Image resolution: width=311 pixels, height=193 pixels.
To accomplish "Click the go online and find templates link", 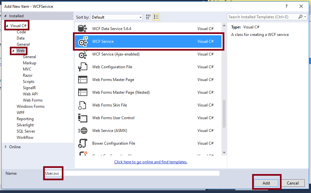I will (x=151, y=162).
